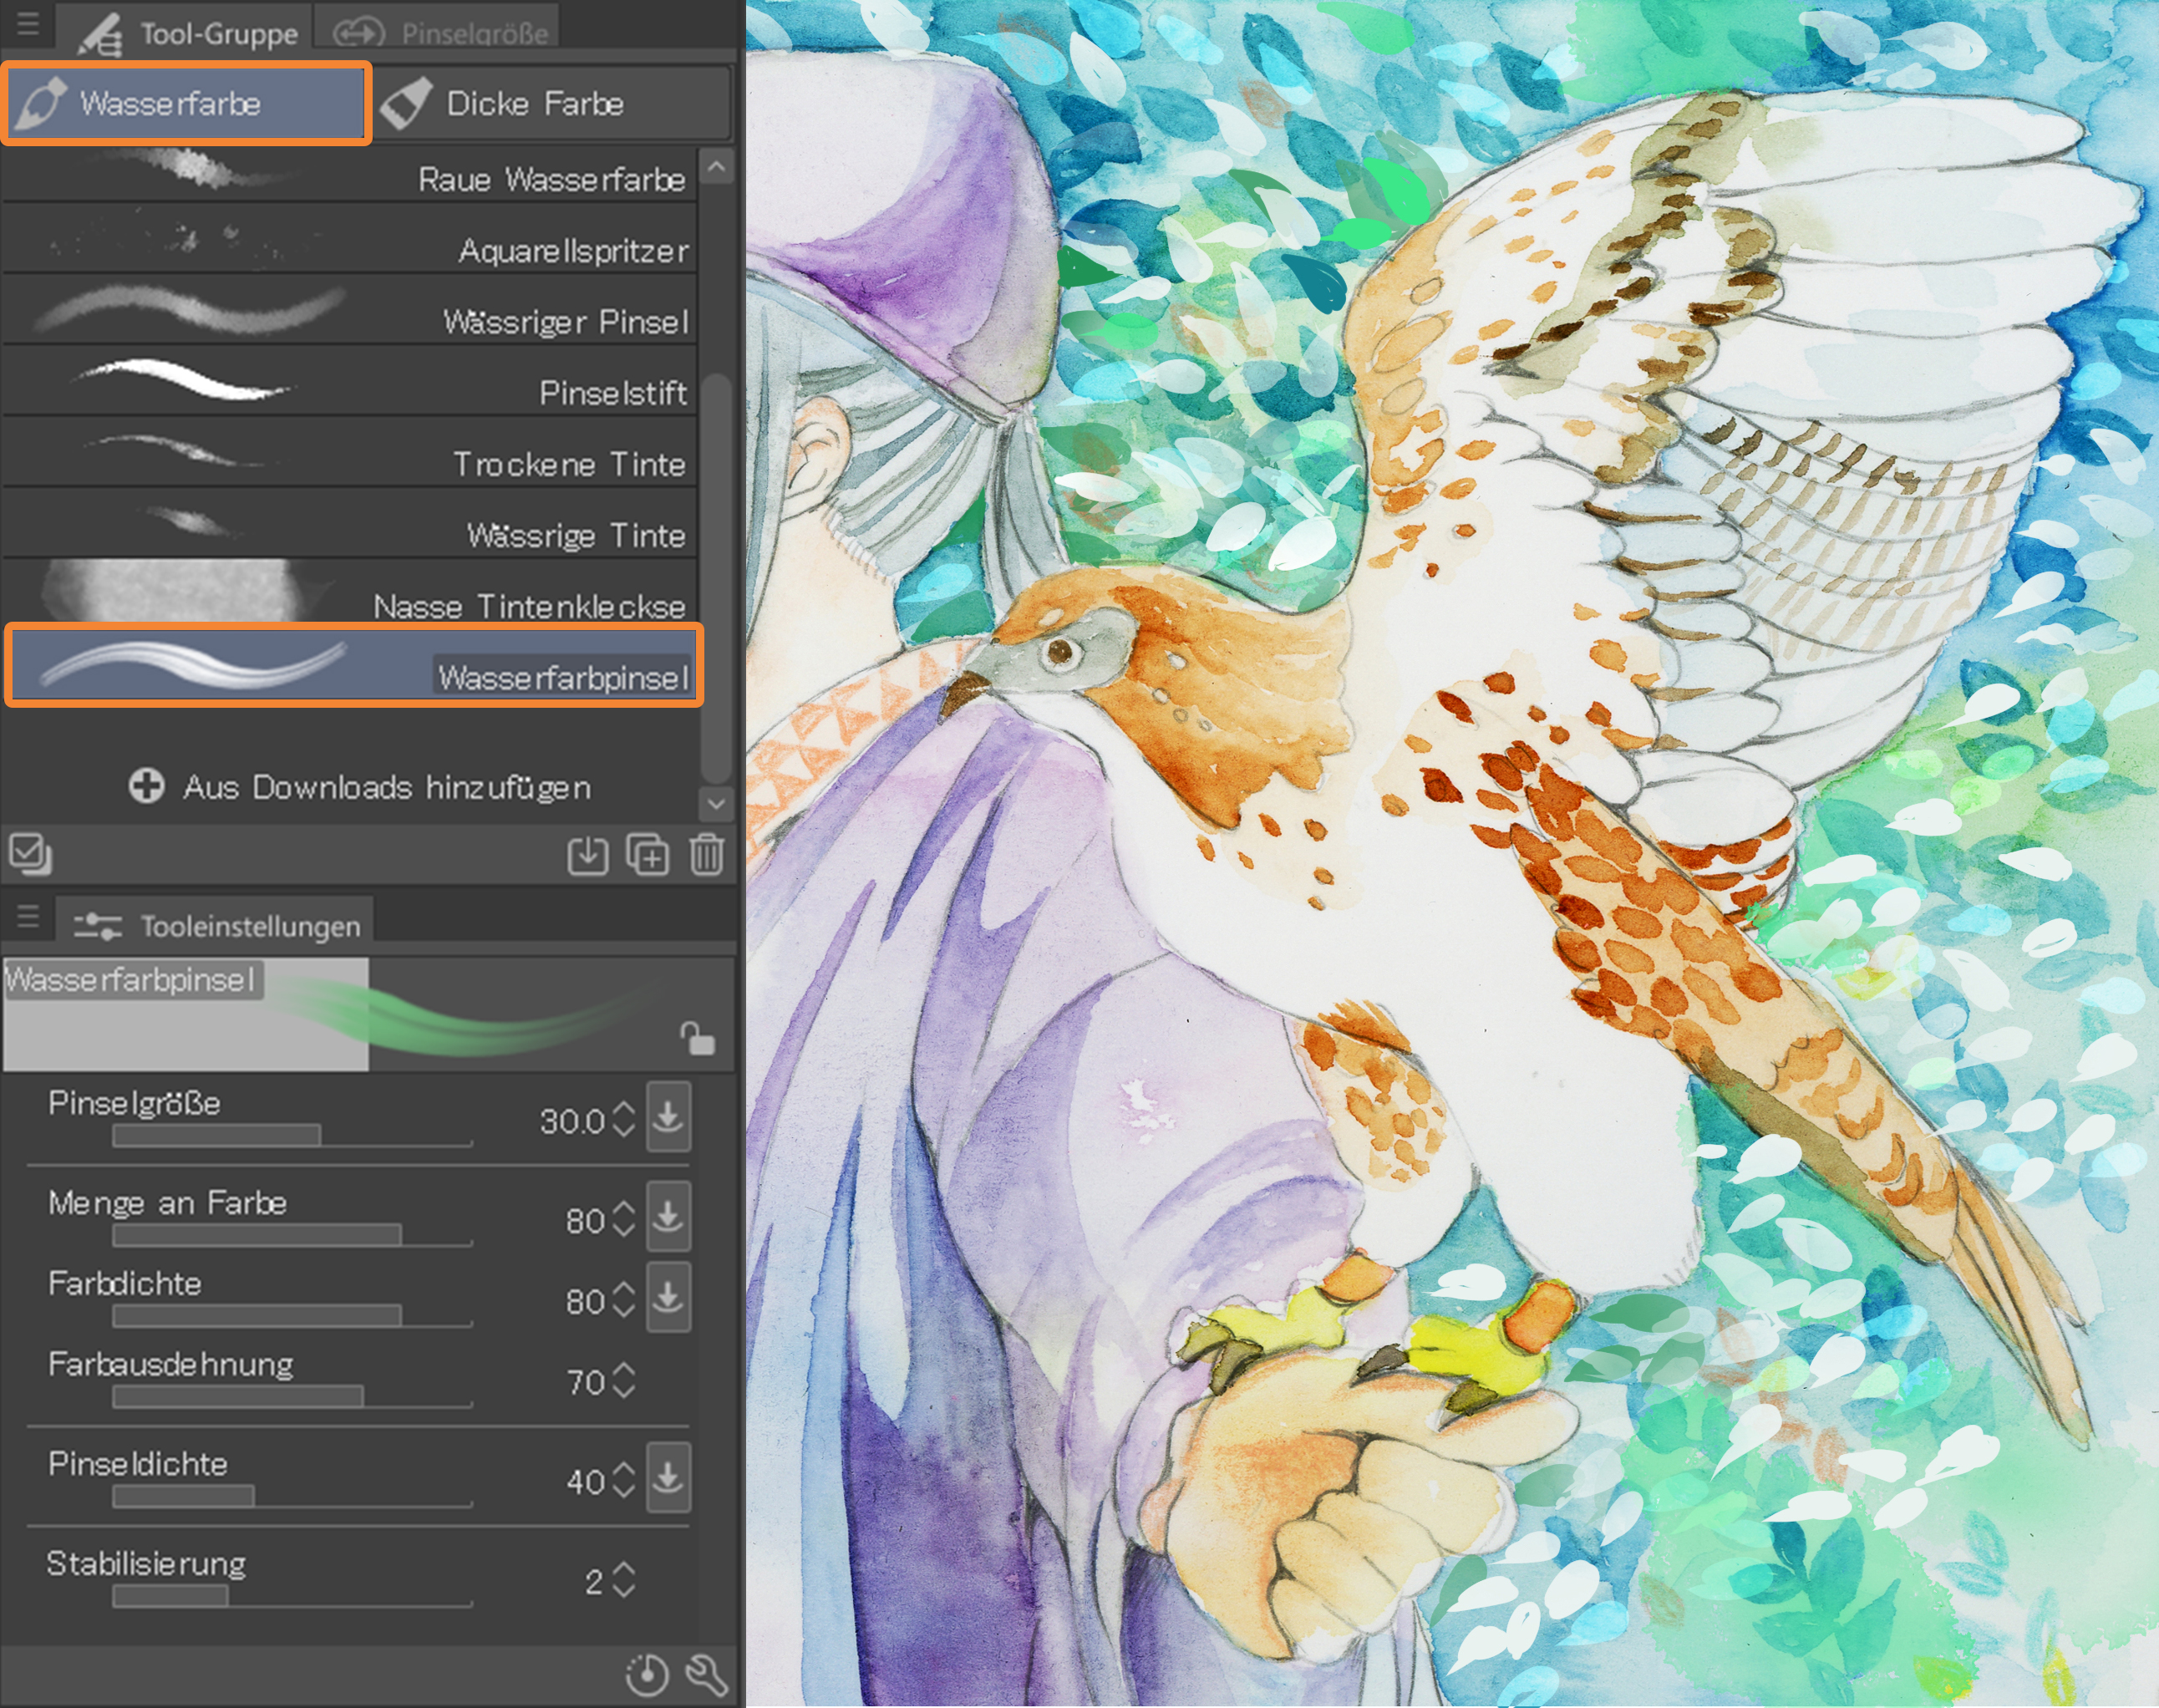Click the import sub tool icon
The width and height of the screenshot is (2159, 1708).
pyautogui.click(x=588, y=855)
